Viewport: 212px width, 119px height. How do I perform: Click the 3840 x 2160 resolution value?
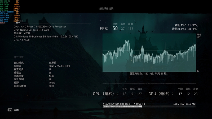pos(59,66)
